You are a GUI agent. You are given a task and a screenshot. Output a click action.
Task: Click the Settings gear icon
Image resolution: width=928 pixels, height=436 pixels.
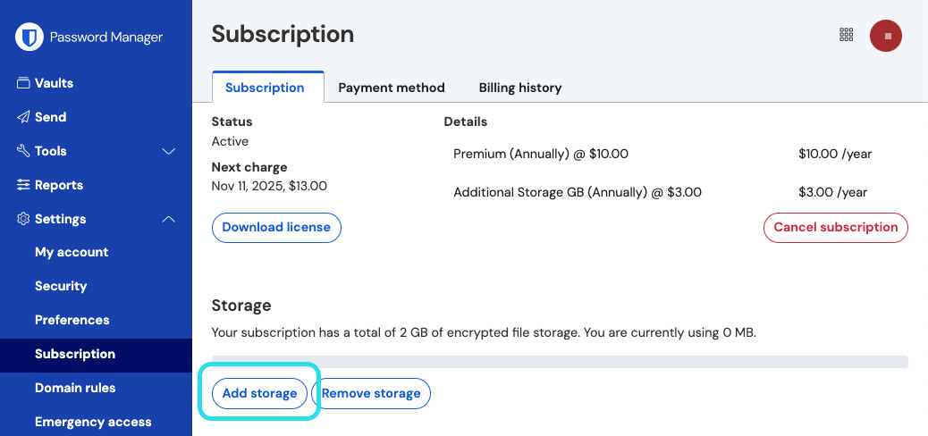click(x=24, y=219)
